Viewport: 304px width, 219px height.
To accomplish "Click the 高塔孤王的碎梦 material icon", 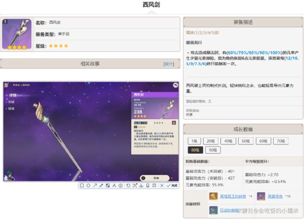I will point(213,196).
